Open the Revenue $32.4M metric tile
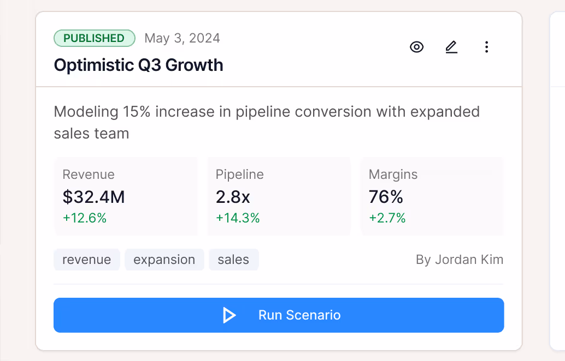Screen dimensions: 565x361 tap(126, 196)
